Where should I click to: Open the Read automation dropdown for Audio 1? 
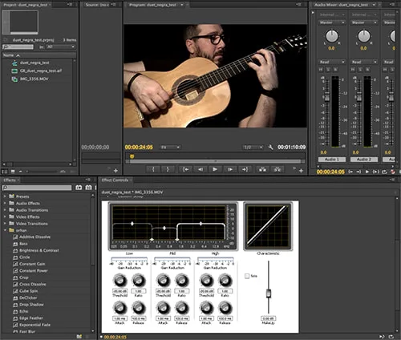[x=332, y=62]
